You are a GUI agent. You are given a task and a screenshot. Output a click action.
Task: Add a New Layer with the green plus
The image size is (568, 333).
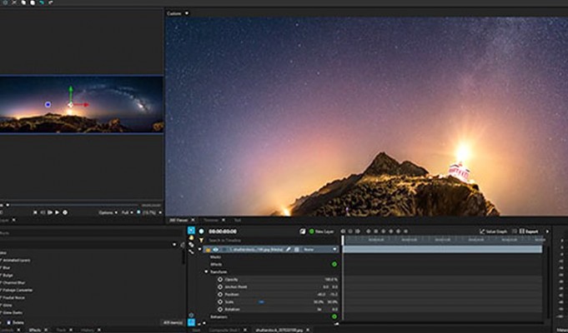[312, 231]
